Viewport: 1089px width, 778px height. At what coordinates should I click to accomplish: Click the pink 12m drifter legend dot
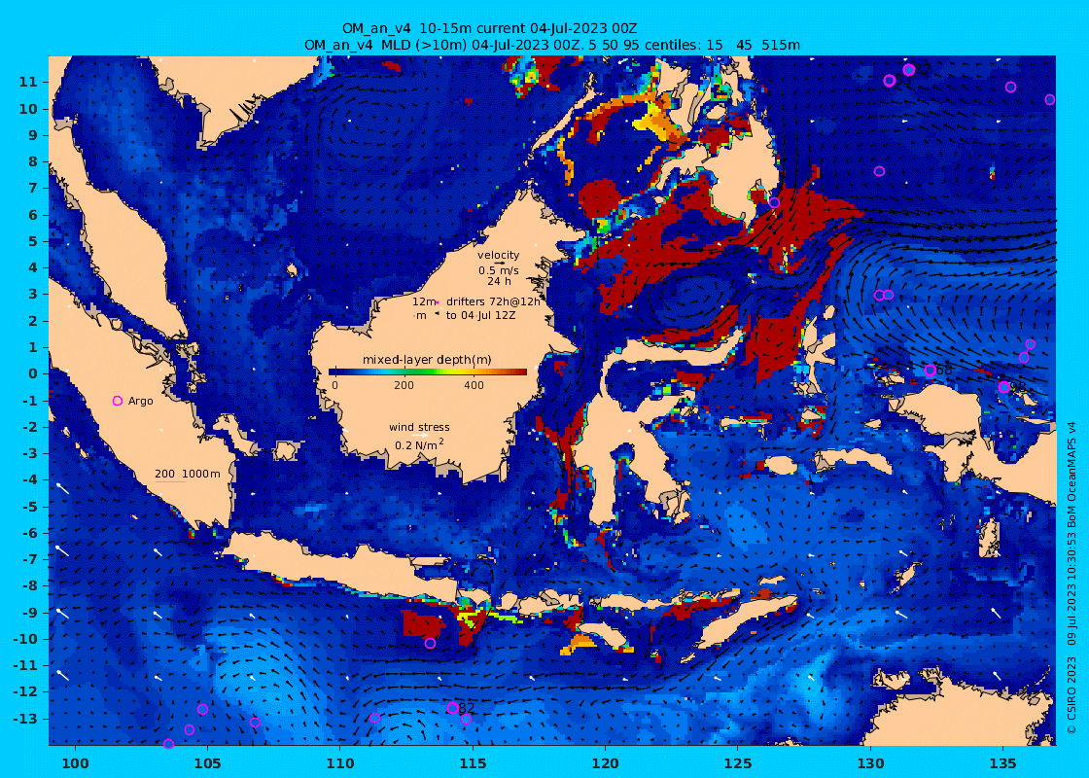(x=438, y=302)
